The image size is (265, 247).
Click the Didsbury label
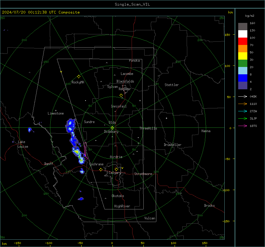point(111,132)
